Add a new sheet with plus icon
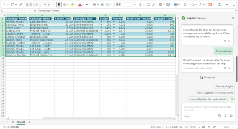Viewport: 238px width, 129px height. pos(29,122)
